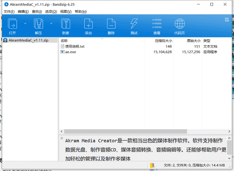Expand the Open button dropdown arrow
Screen dimensions: 234x171
25,23
